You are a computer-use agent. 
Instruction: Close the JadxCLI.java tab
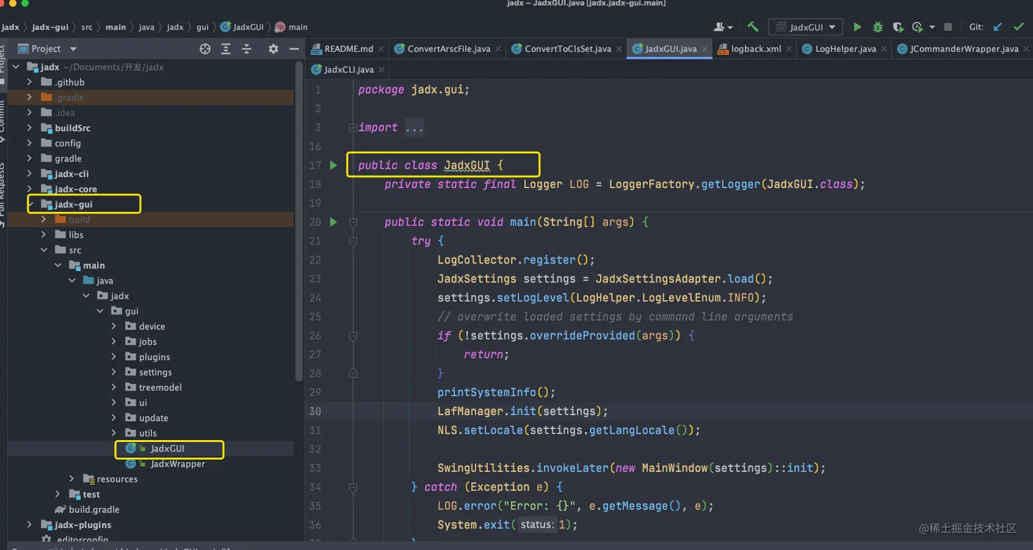(382, 70)
